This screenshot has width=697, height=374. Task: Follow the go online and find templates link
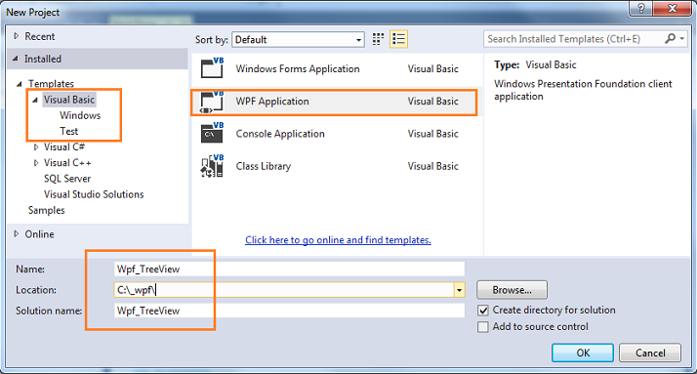tap(338, 240)
